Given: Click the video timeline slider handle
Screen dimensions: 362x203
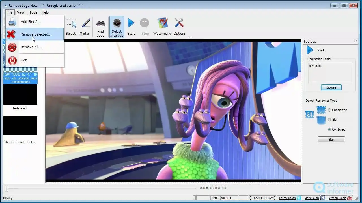Looking at the screenshot, I should 7,188.
